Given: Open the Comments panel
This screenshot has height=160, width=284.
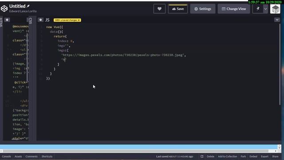Looking at the screenshot, I should click(32, 156).
